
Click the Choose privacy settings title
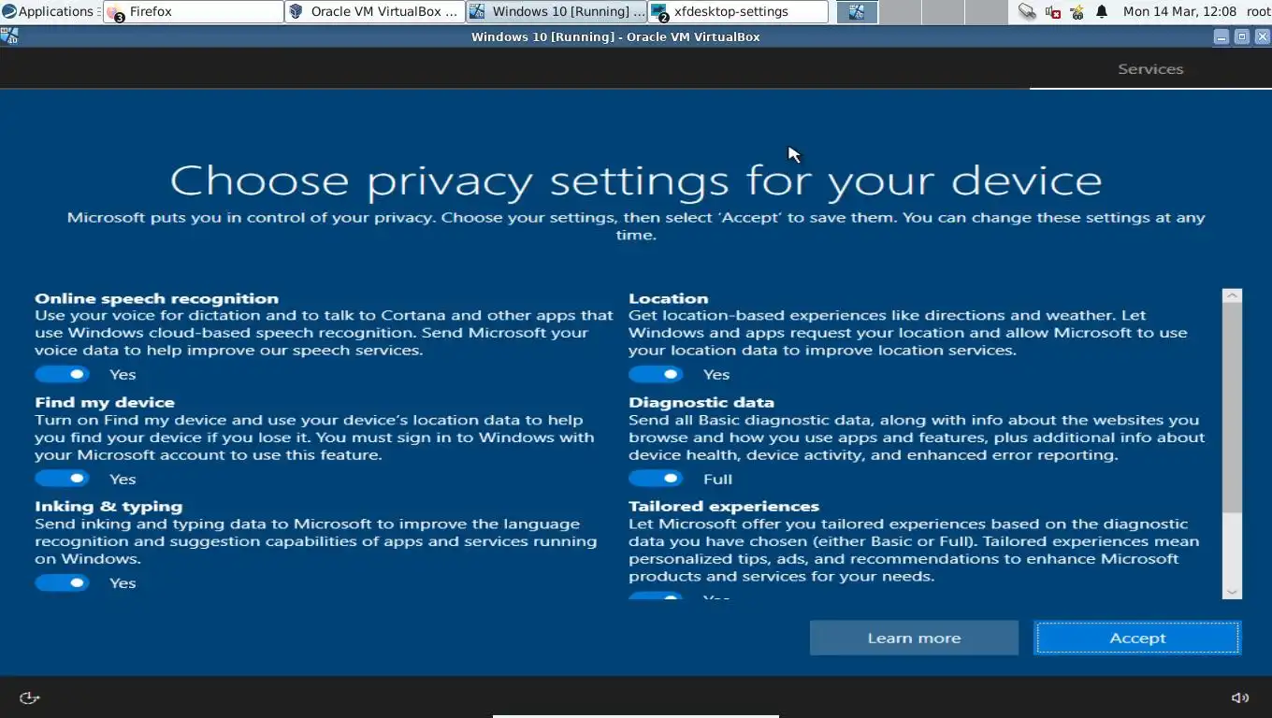(636, 180)
